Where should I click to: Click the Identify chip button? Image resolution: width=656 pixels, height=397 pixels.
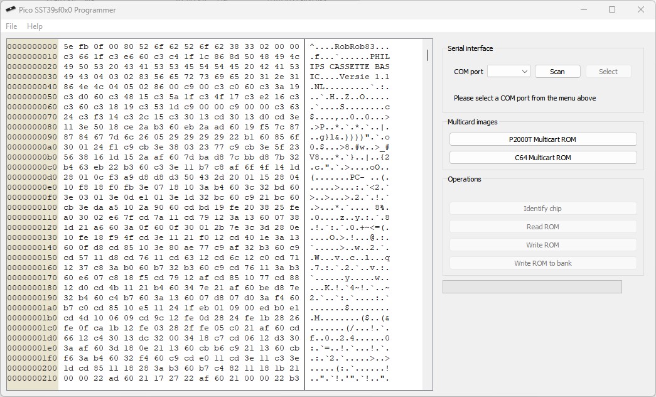543,209
